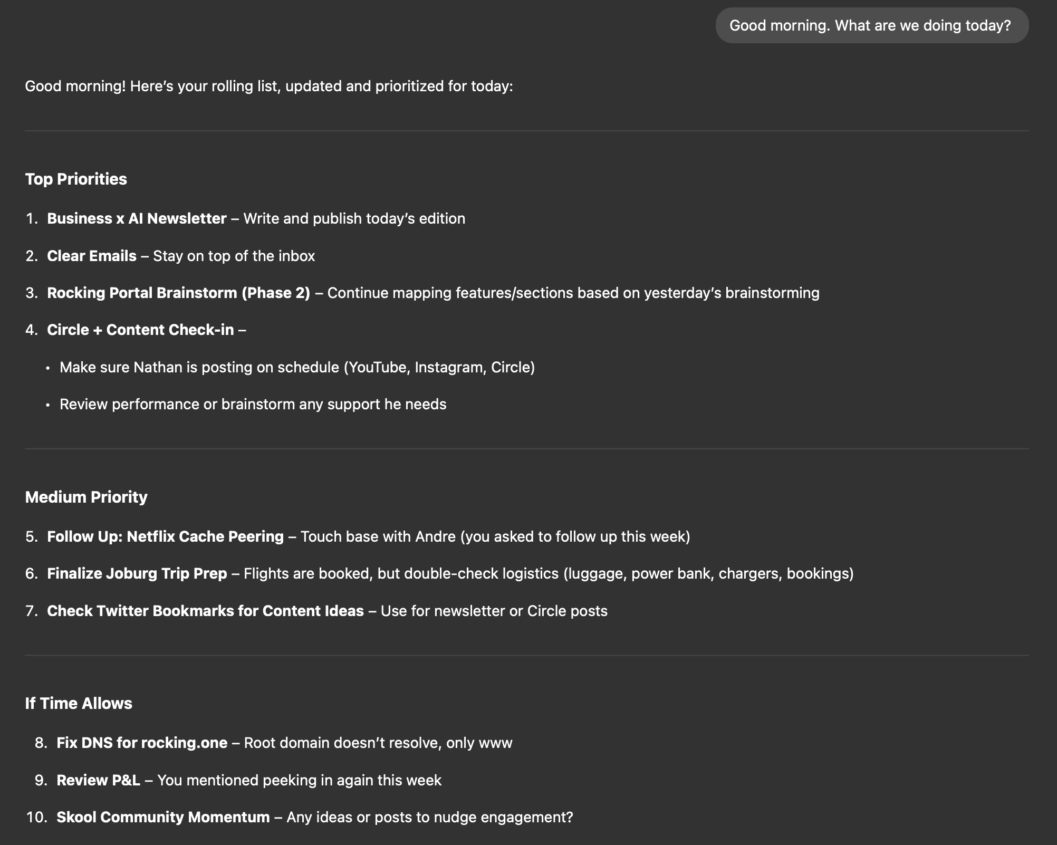
Task: Click the greeting line about your rolling list
Action: point(269,86)
